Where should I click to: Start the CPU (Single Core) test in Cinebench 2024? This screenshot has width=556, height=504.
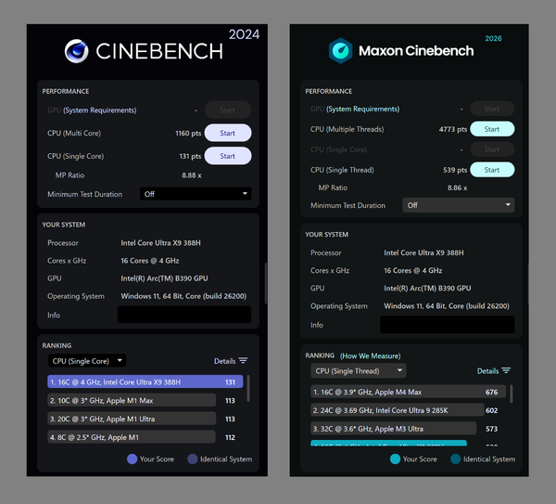[228, 156]
